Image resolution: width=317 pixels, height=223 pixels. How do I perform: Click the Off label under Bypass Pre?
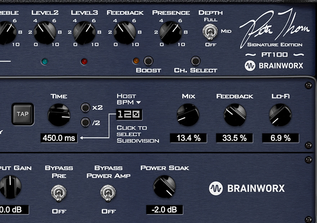click(59, 211)
